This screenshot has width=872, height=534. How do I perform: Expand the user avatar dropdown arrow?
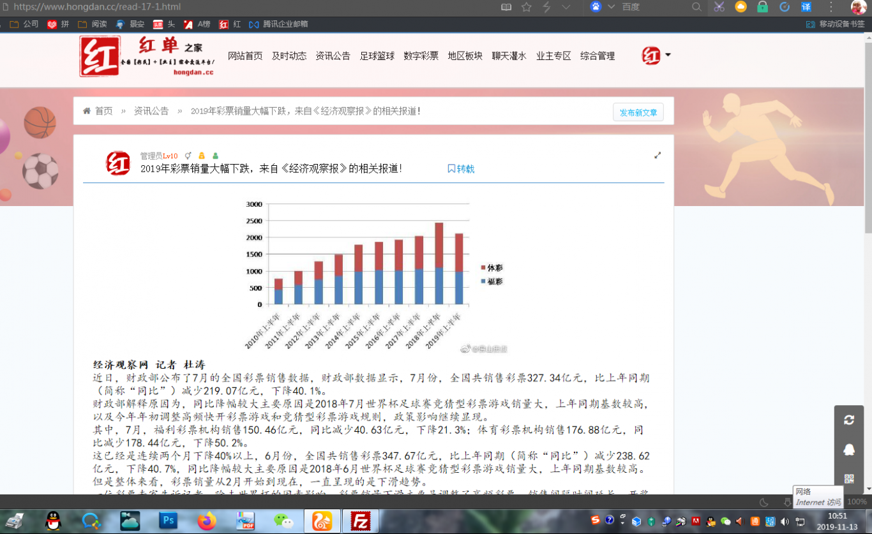pos(668,56)
